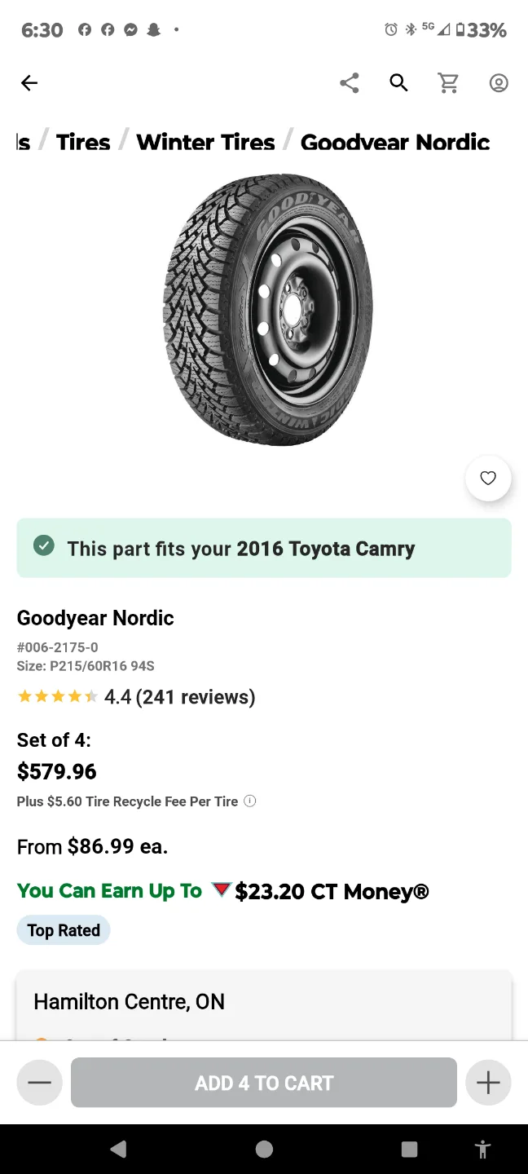Image resolution: width=528 pixels, height=1174 pixels.
Task: Click the fits 2016 Toyota Camry checkmark
Action: point(44,545)
